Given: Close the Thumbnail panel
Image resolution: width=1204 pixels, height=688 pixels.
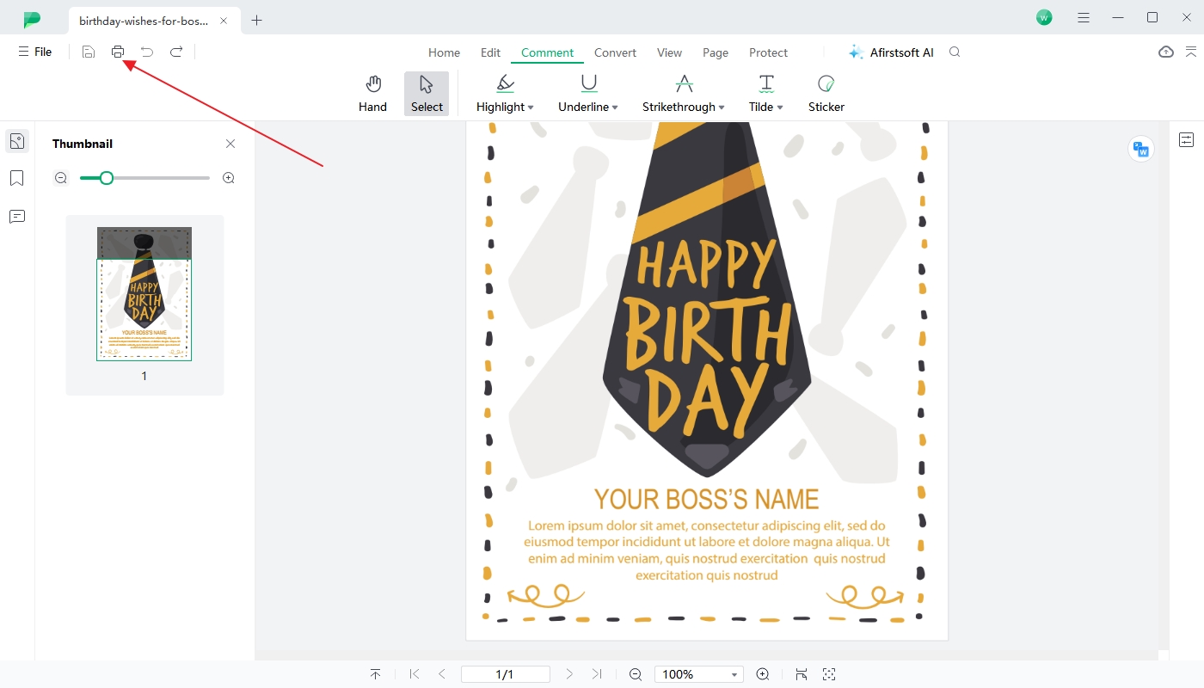Looking at the screenshot, I should (230, 144).
